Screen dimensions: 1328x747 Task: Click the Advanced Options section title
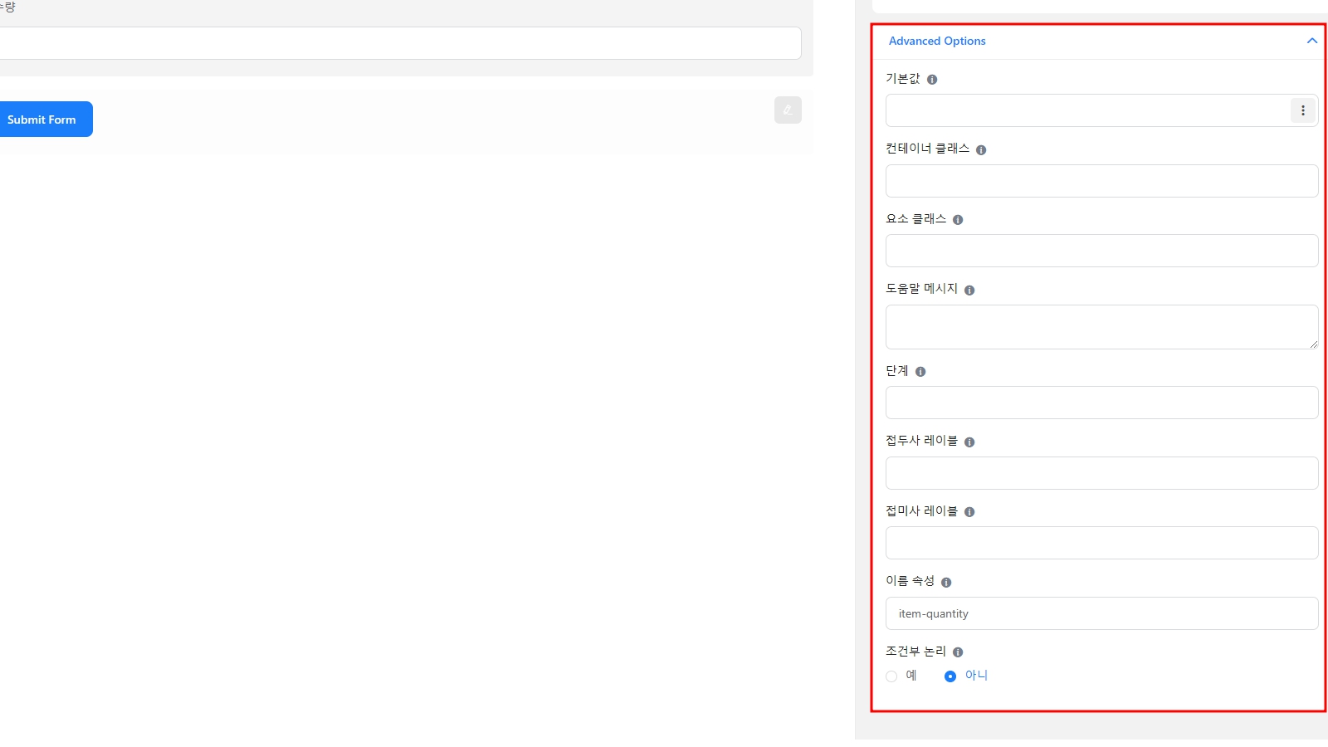pyautogui.click(x=937, y=41)
